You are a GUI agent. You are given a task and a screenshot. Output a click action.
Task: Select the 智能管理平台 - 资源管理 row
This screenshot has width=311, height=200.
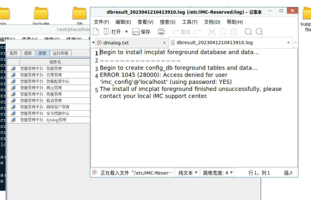click(48, 68)
